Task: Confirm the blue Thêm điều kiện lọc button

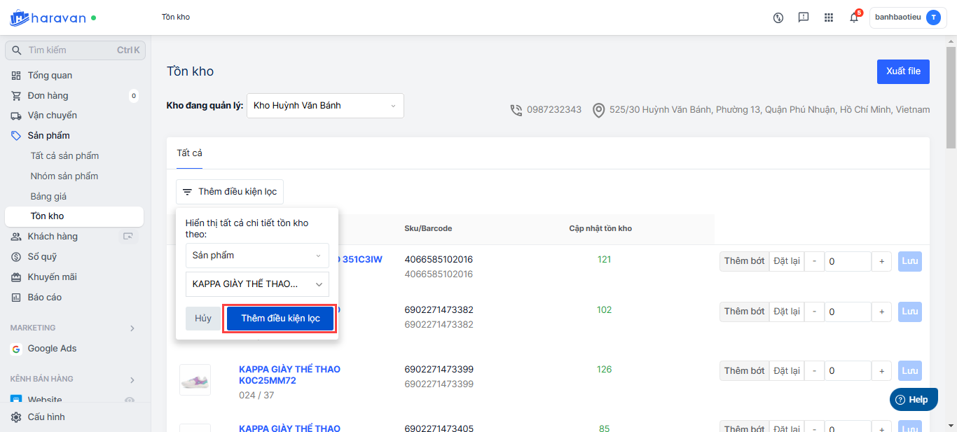Action: point(280,318)
